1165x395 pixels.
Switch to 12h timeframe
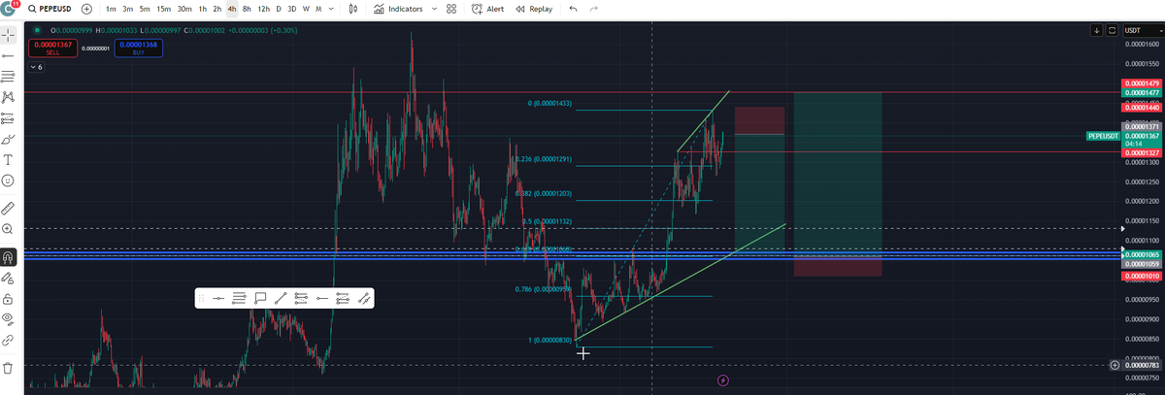(263, 9)
